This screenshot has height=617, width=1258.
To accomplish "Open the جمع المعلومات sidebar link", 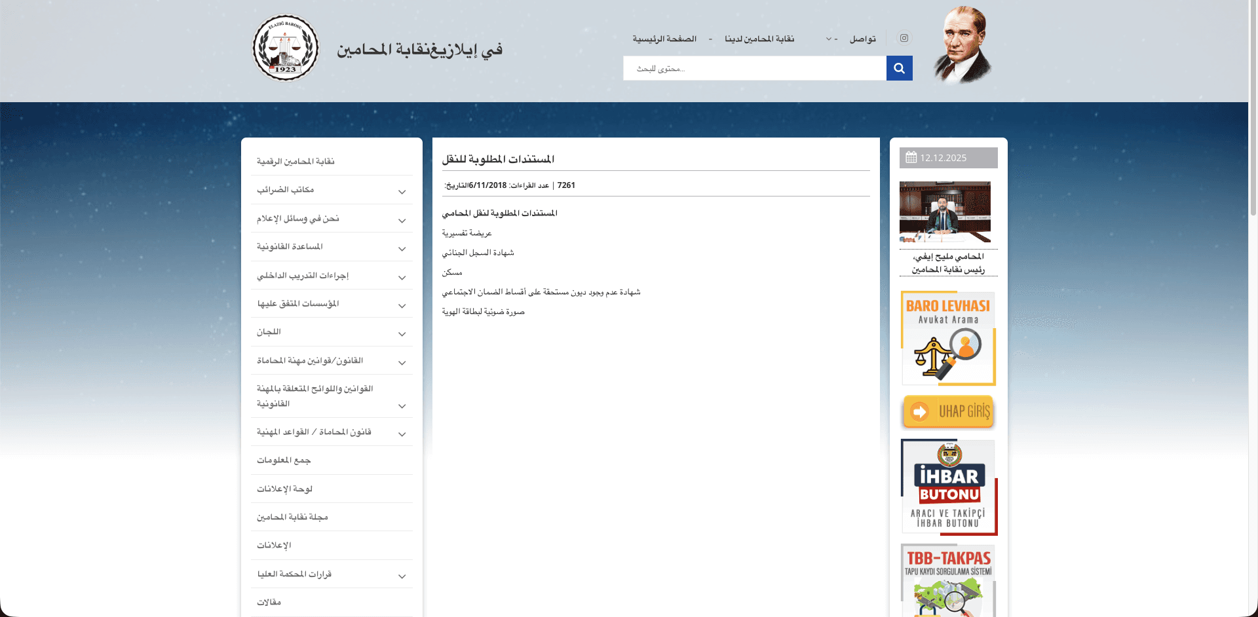I will pos(284,460).
